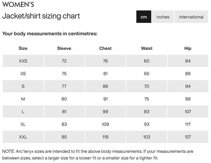The height and width of the screenshot is (163, 211).
Task: Click the XL waist value 93
Action: [x=146, y=124]
